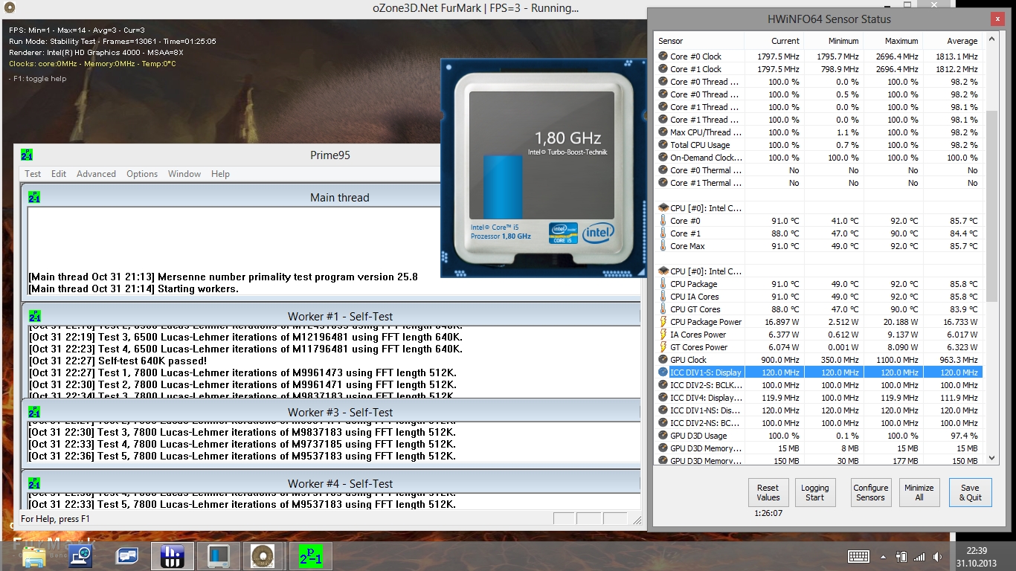Viewport: 1016px width, 571px height.
Task: Select the first CPU [#0]: Intel C... group header
Action: 819,208
